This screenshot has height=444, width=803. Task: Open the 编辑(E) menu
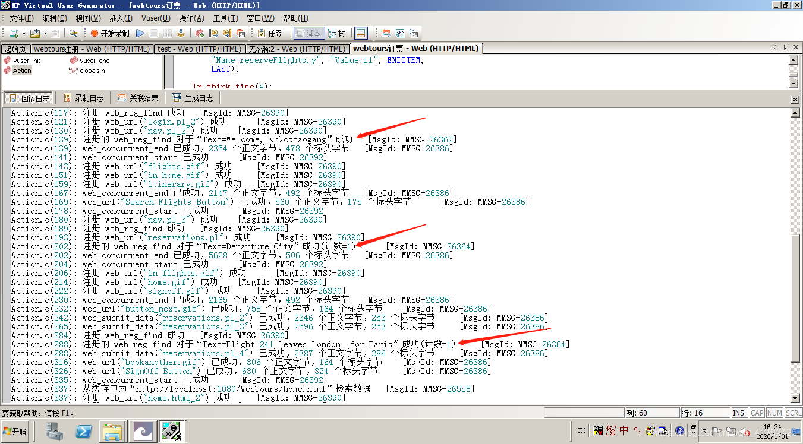point(55,18)
